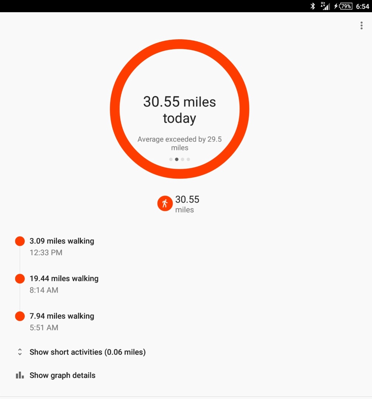Click orange dot beside 19.44 miles walking

tap(20, 279)
